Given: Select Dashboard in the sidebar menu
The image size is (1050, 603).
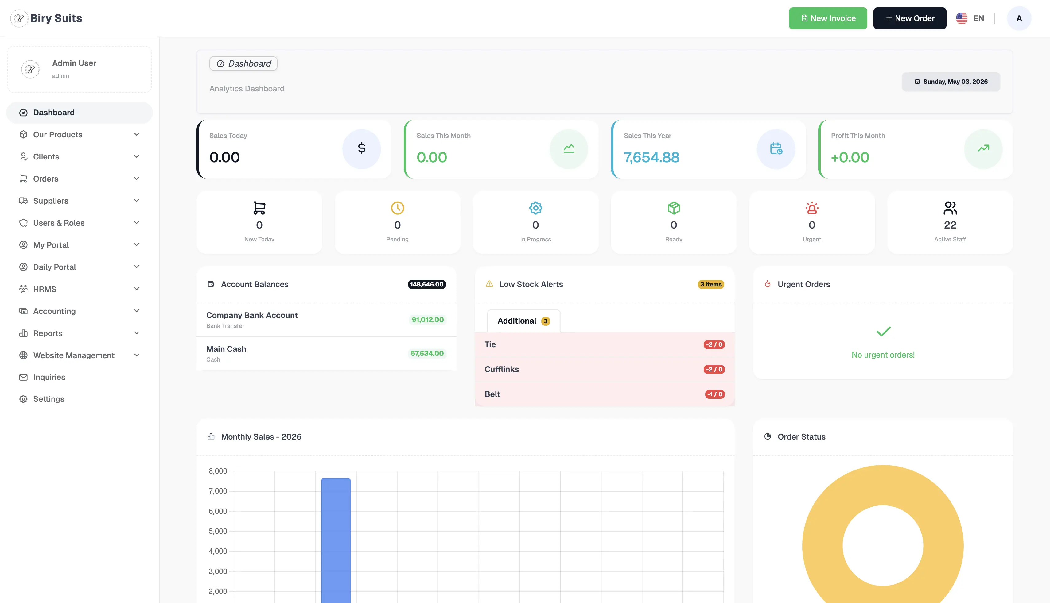Looking at the screenshot, I should coord(80,113).
